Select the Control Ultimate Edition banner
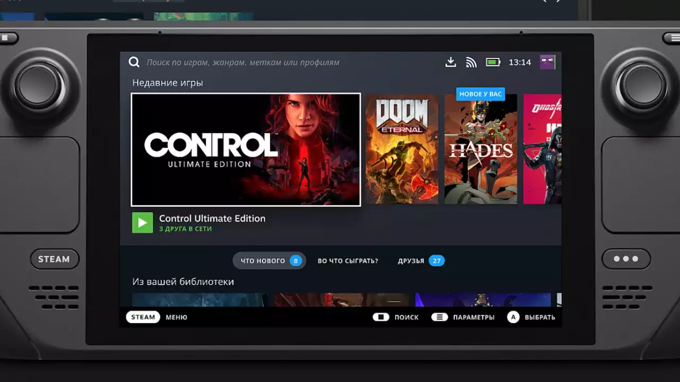The height and width of the screenshot is (382, 680). [245, 150]
